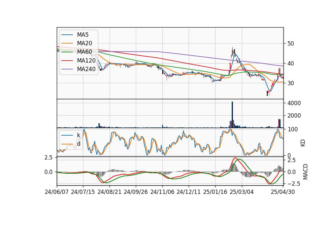Click the 25/03/04 date axis label
The height and width of the screenshot is (226, 315).
(x=242, y=192)
